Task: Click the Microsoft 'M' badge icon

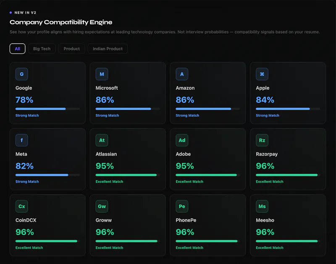Action: 102,74
